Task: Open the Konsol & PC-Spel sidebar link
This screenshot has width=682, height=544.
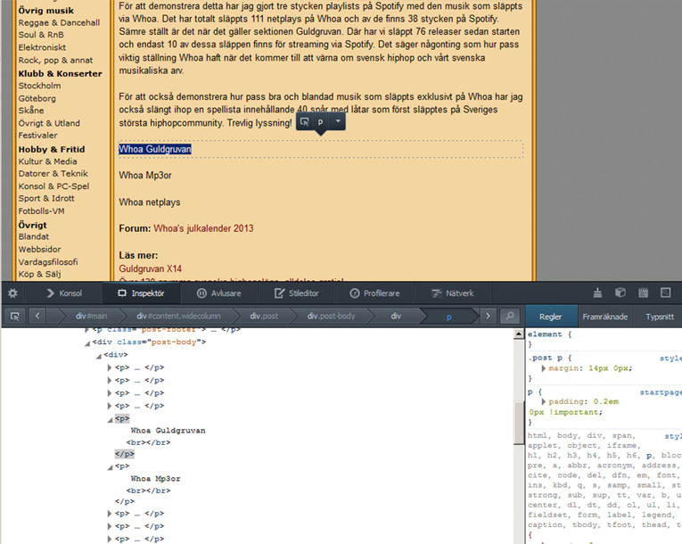Action: coord(53,186)
